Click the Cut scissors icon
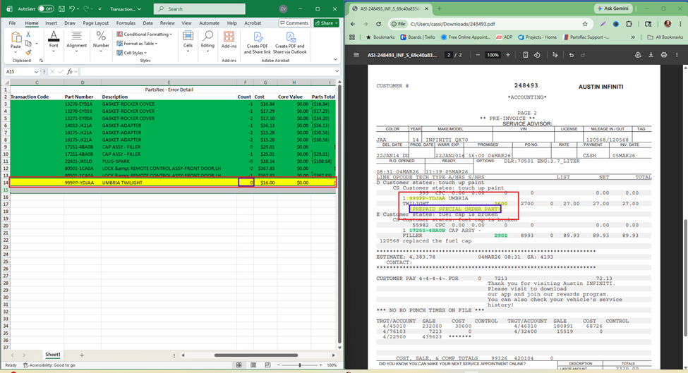The image size is (688, 373). (x=28, y=35)
